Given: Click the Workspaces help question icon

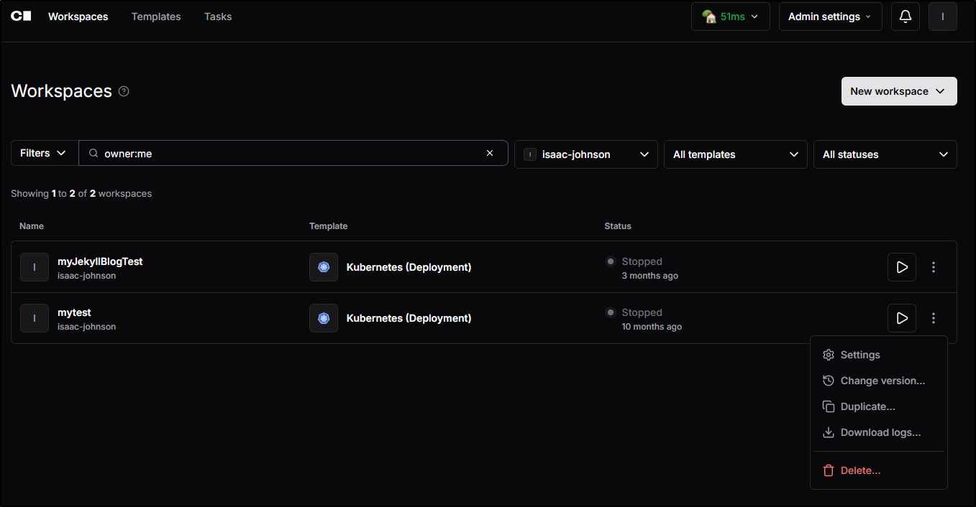Looking at the screenshot, I should [124, 91].
